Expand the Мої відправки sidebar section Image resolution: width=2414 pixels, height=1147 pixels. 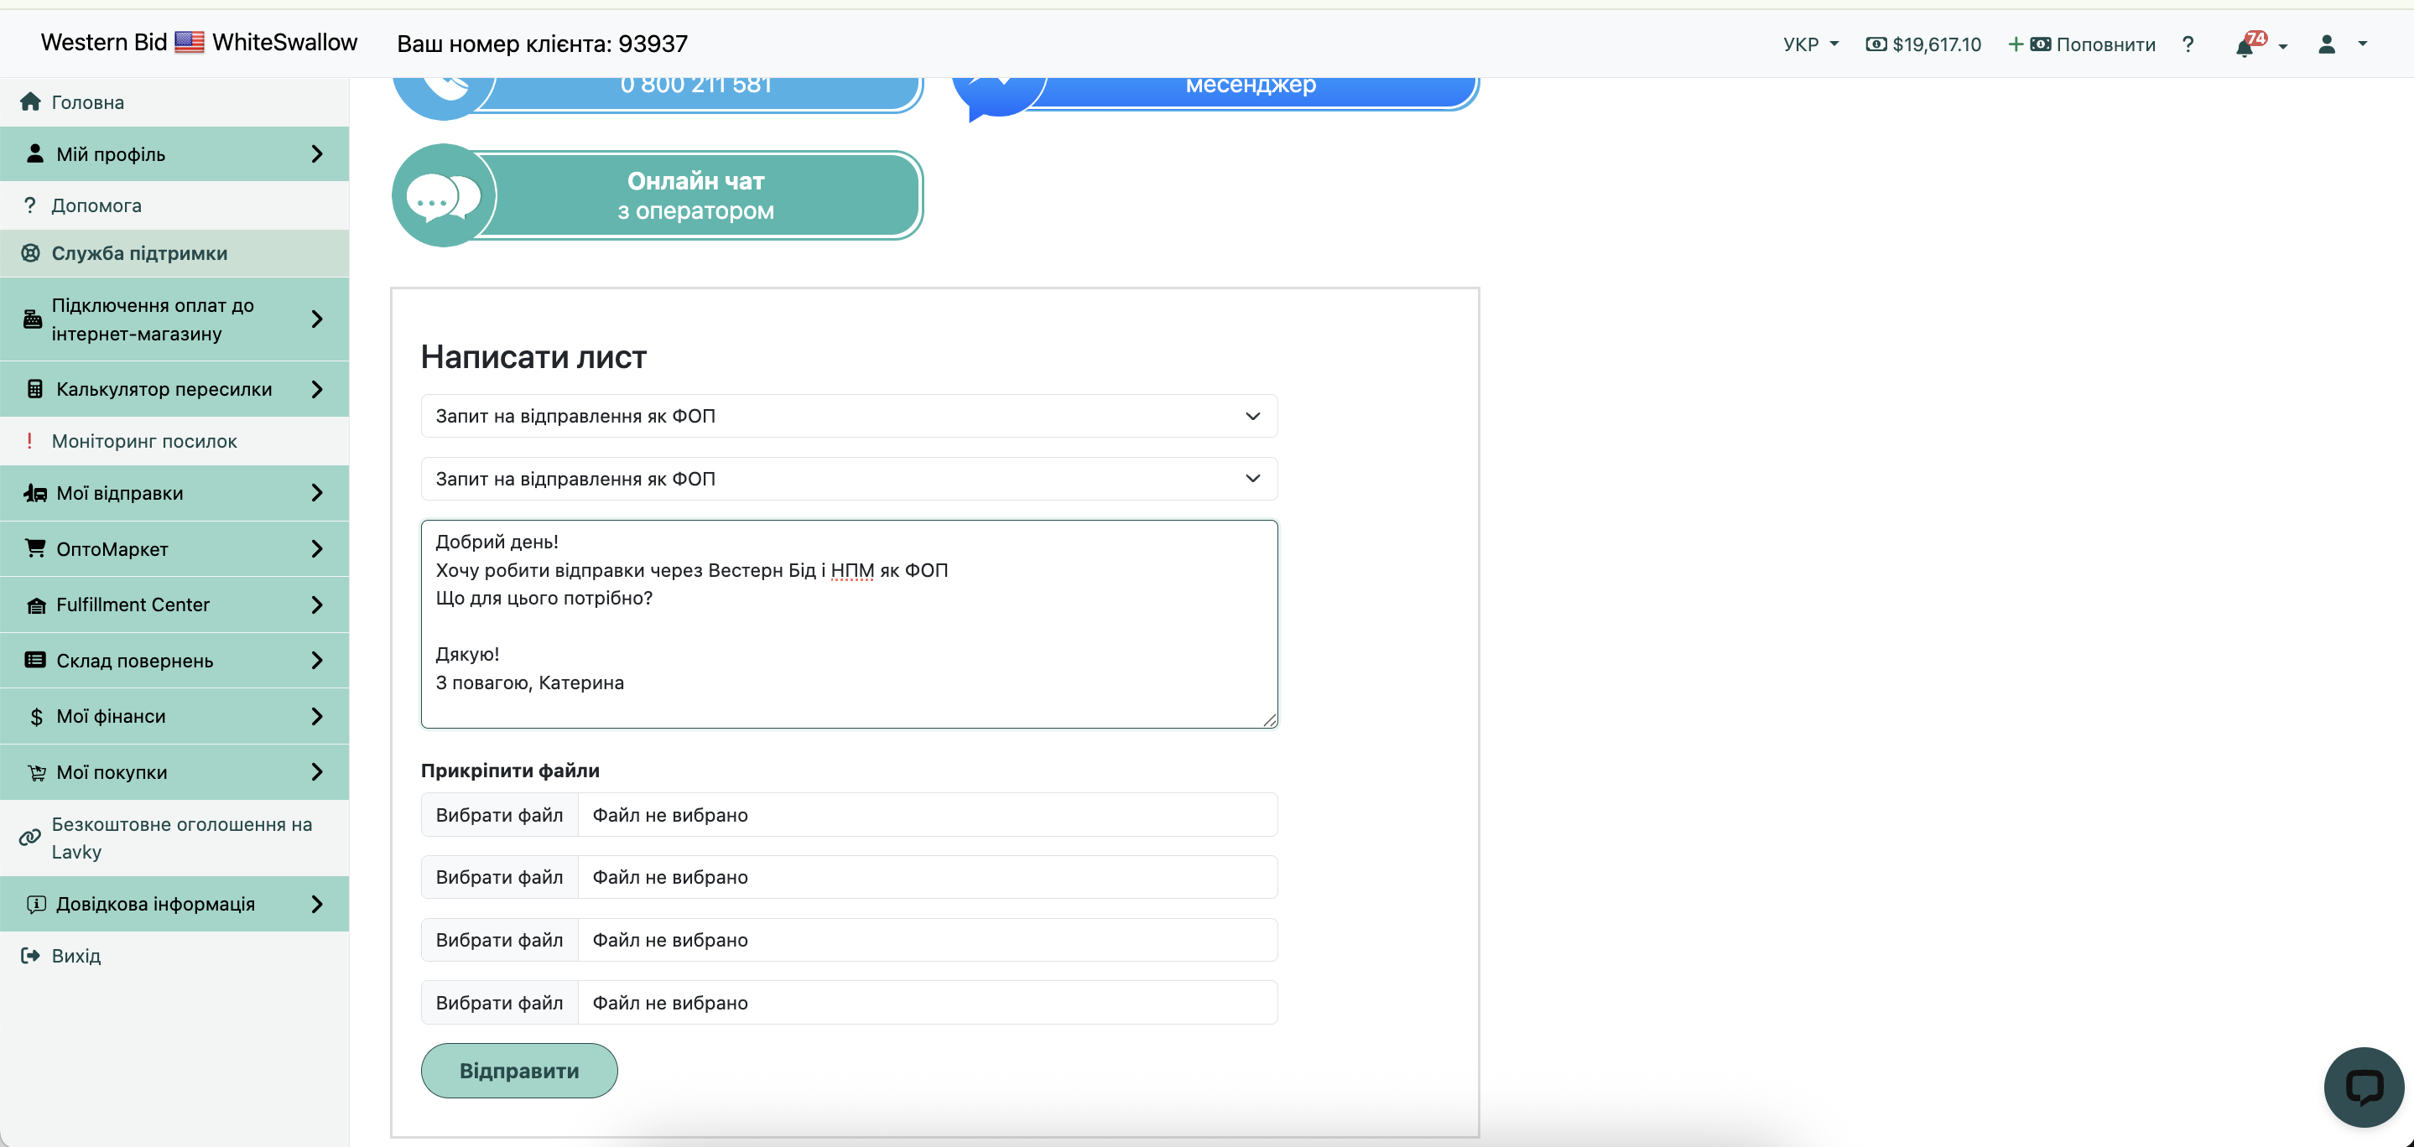tap(174, 493)
